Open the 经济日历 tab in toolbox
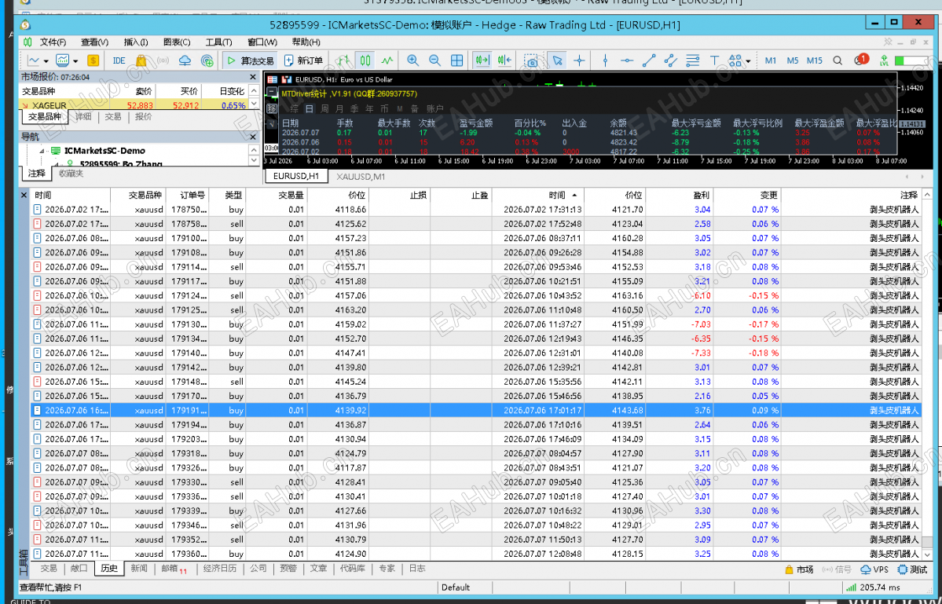The height and width of the screenshot is (604, 942). coord(220,568)
